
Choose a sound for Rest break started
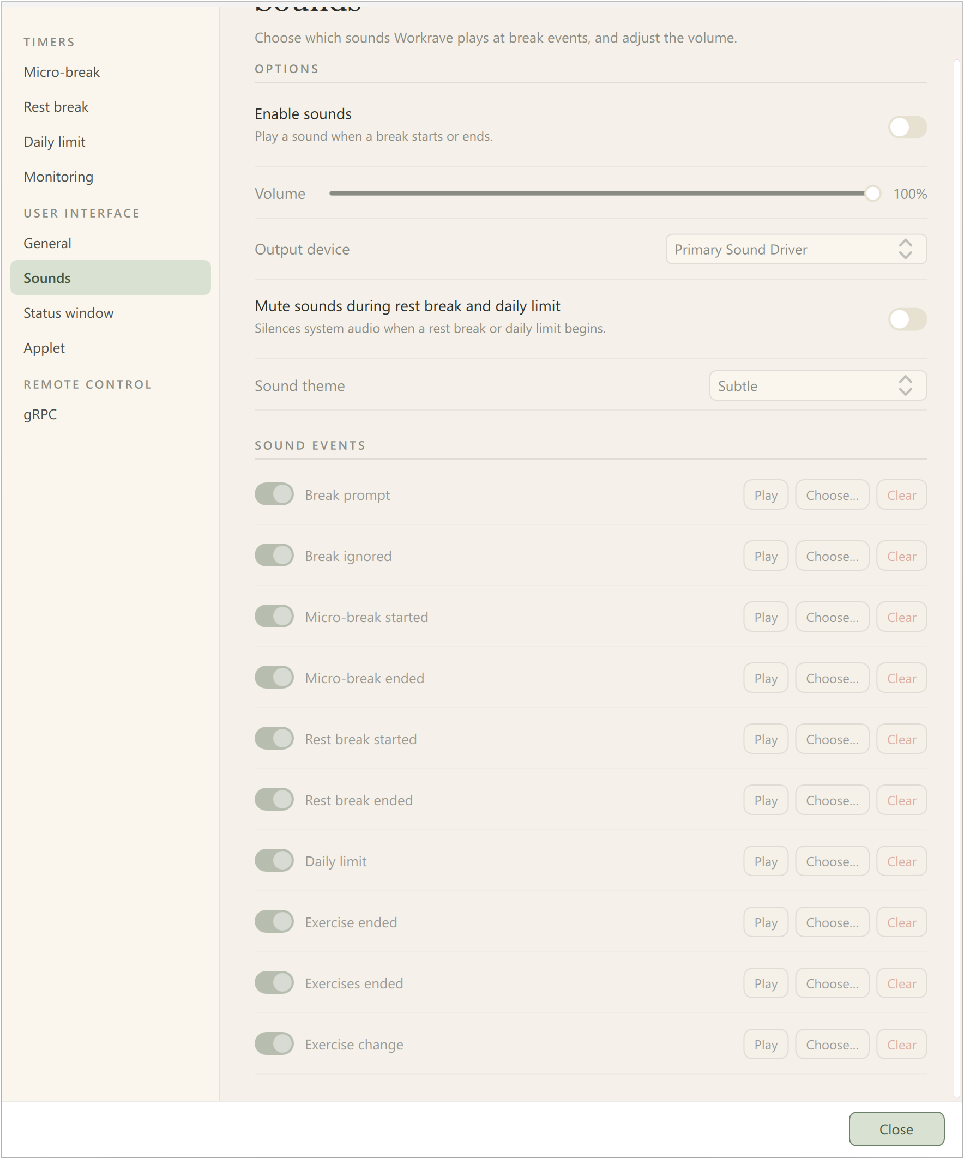coord(832,739)
